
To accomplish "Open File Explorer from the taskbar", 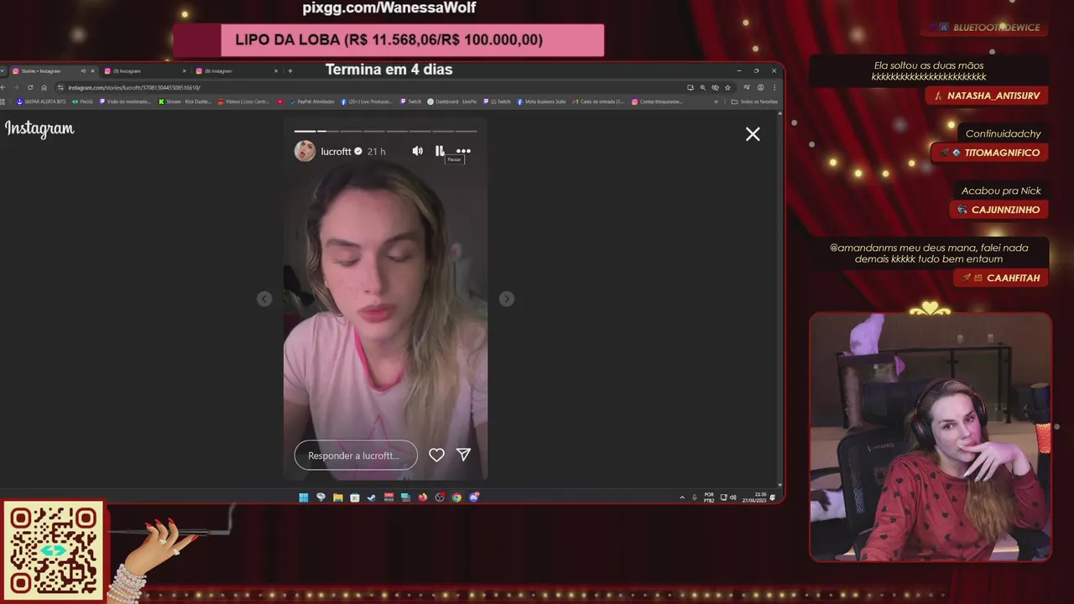I will click(x=337, y=497).
